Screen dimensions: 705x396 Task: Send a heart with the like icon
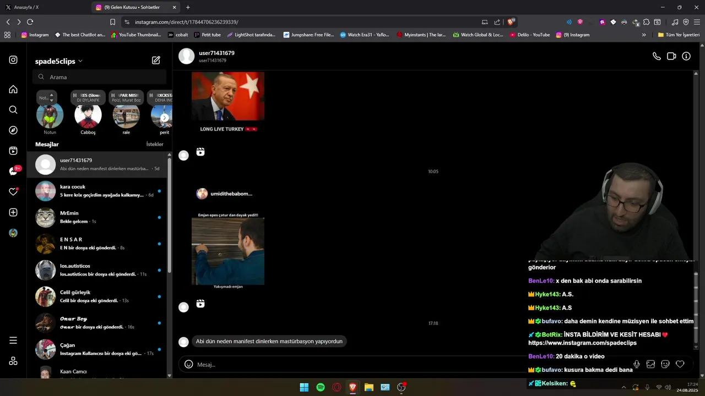tap(680, 364)
